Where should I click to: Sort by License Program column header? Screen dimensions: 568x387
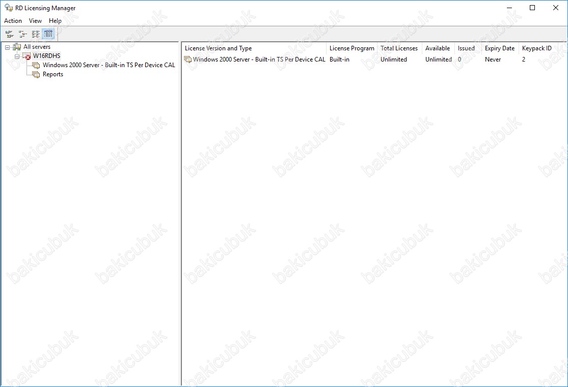(351, 48)
